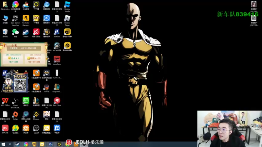Open the taskbar search magnifier

(10, 144)
